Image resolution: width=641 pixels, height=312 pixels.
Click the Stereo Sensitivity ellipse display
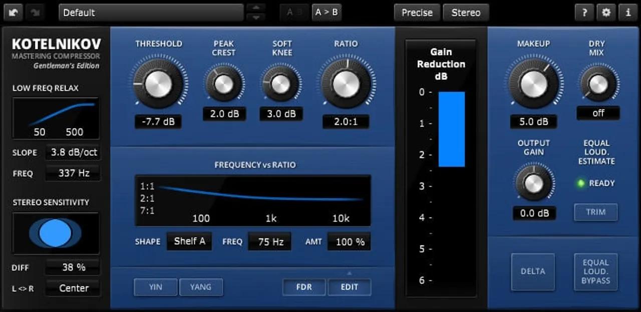coord(56,233)
